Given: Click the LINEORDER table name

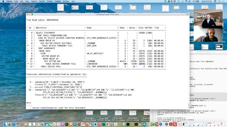Looking at the screenshot, I should (92, 64).
